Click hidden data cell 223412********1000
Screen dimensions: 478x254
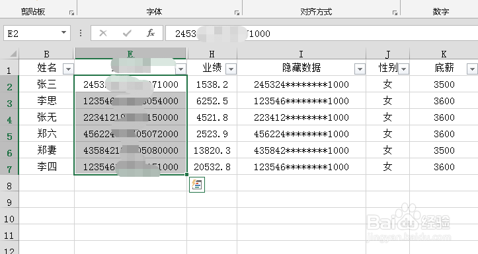tap(301, 117)
